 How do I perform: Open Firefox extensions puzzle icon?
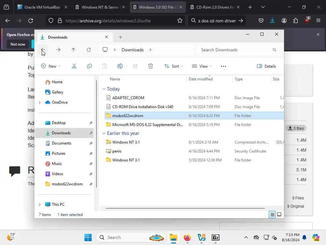295,21
